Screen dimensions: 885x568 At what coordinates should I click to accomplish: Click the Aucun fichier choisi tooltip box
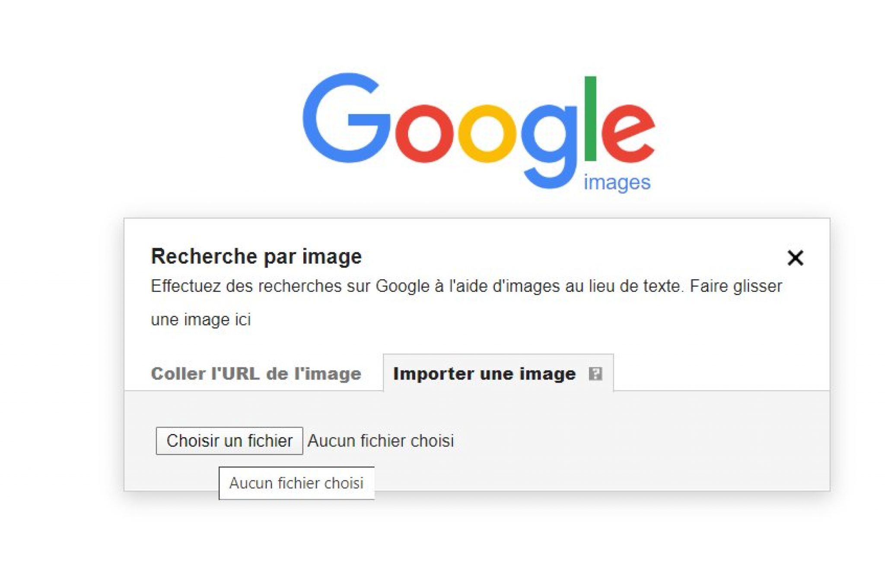click(x=296, y=483)
